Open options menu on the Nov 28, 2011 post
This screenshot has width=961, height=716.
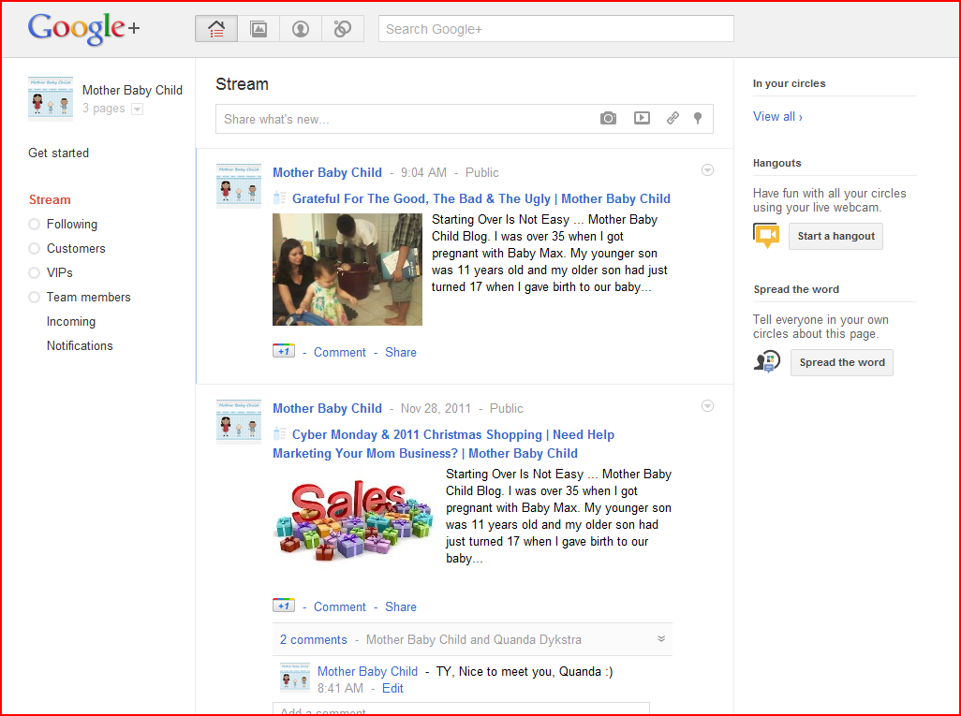coord(707,406)
